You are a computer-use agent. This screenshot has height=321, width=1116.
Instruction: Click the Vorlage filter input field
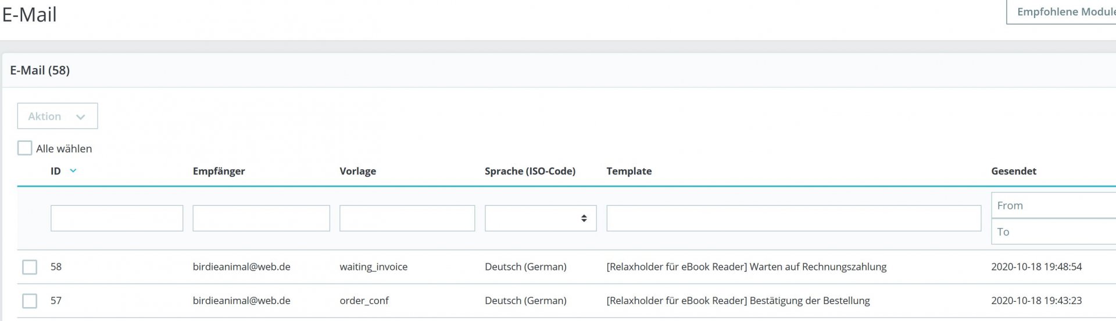407,219
